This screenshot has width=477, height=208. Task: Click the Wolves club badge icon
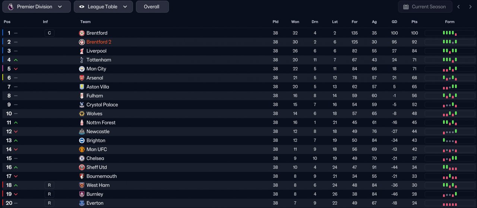point(82,113)
